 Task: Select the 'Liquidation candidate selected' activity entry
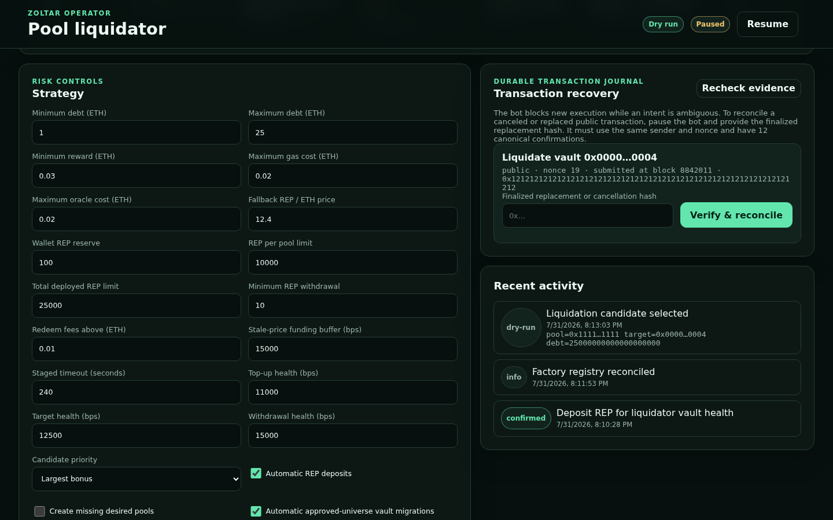[x=647, y=328]
